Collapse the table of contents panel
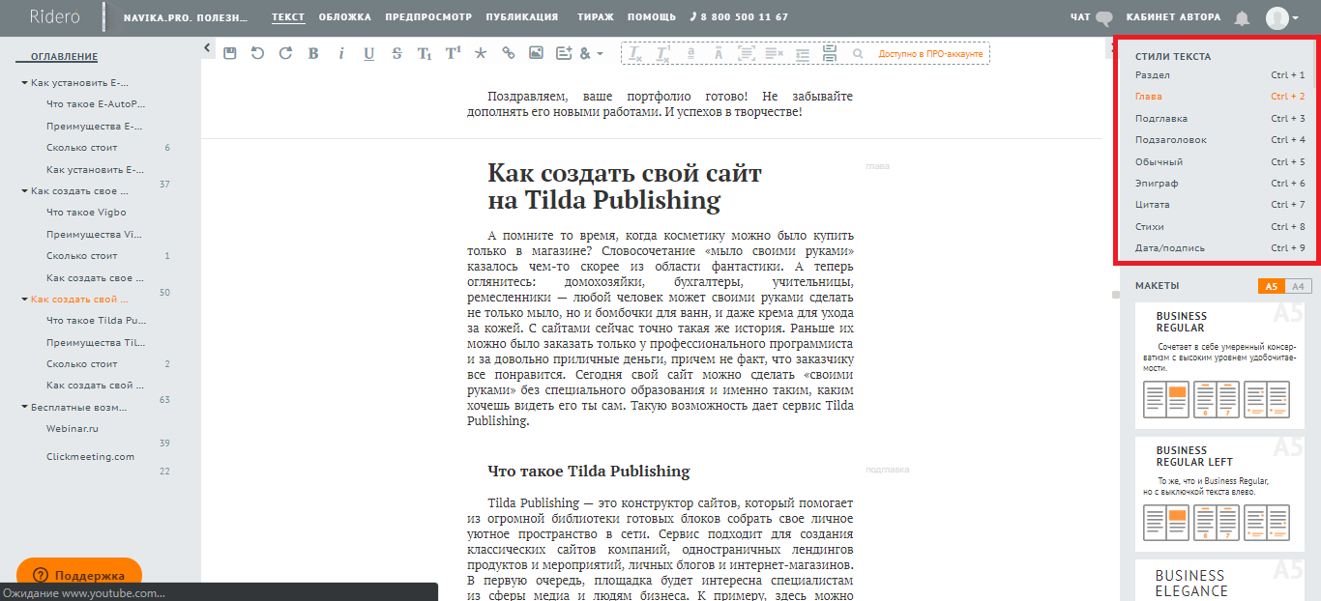Viewport: 1321px width, 601px height. (207, 46)
